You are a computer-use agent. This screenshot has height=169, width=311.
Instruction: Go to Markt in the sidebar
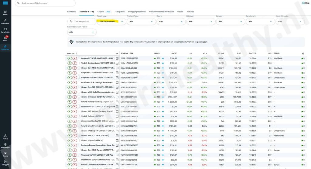[x=5, y=13]
